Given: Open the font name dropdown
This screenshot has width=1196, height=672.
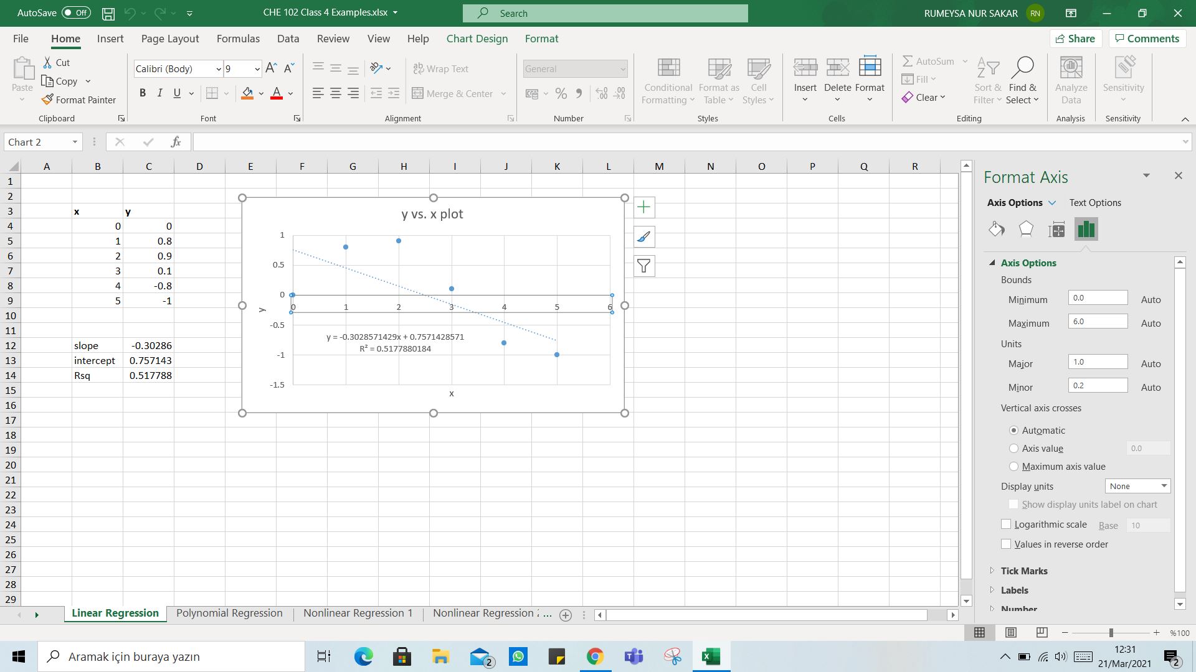Looking at the screenshot, I should 219,69.
